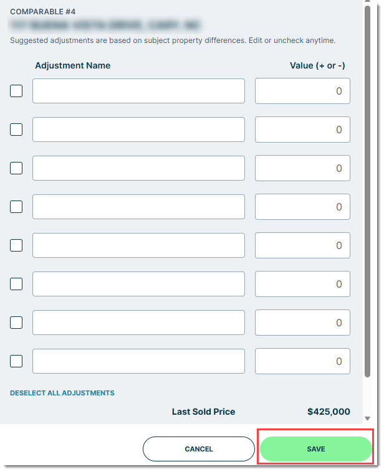Enable the seventh adjustment row checkbox
The width and height of the screenshot is (384, 472).
click(16, 323)
